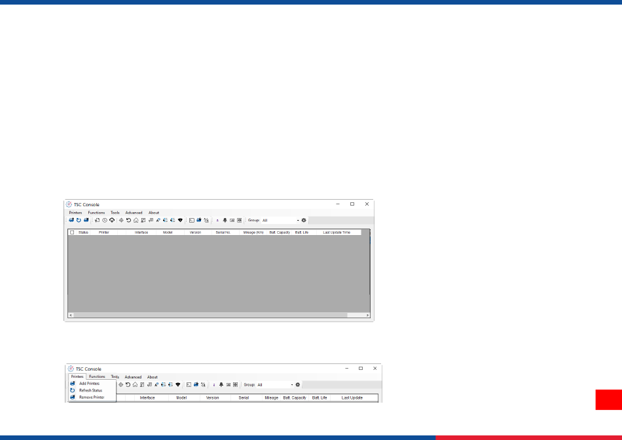Sort by Model column header in upper window
The height and width of the screenshot is (440, 622).
pyautogui.click(x=168, y=232)
